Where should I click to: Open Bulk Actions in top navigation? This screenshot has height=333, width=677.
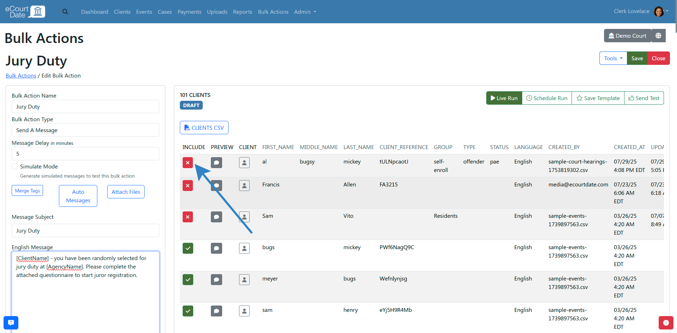pyautogui.click(x=273, y=12)
